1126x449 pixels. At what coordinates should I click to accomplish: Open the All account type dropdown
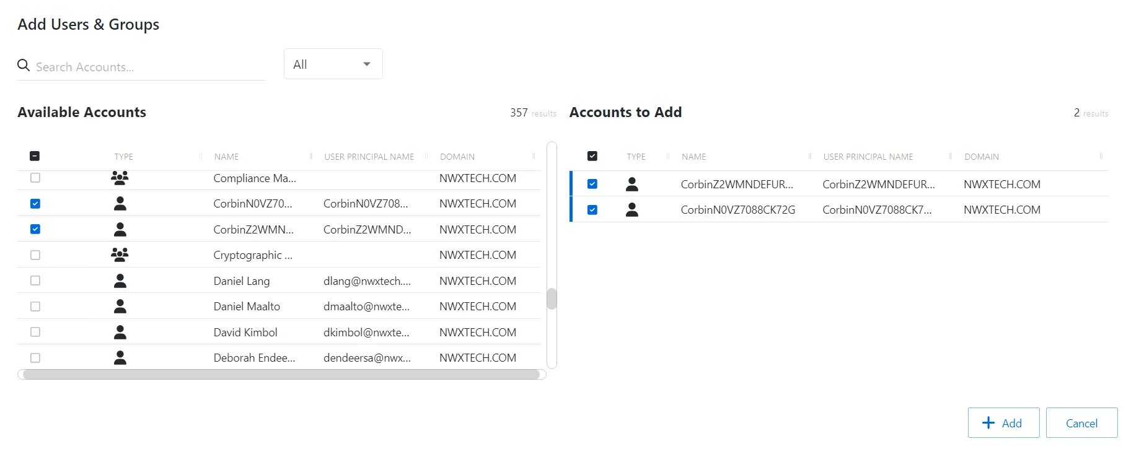pyautogui.click(x=333, y=64)
